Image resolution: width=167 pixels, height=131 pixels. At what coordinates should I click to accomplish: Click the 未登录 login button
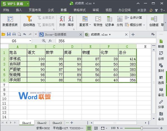[x=142, y=10]
